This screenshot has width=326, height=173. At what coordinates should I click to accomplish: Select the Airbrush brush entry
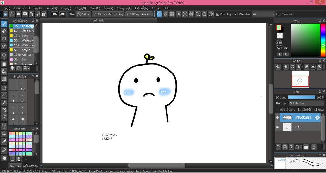click(x=21, y=55)
